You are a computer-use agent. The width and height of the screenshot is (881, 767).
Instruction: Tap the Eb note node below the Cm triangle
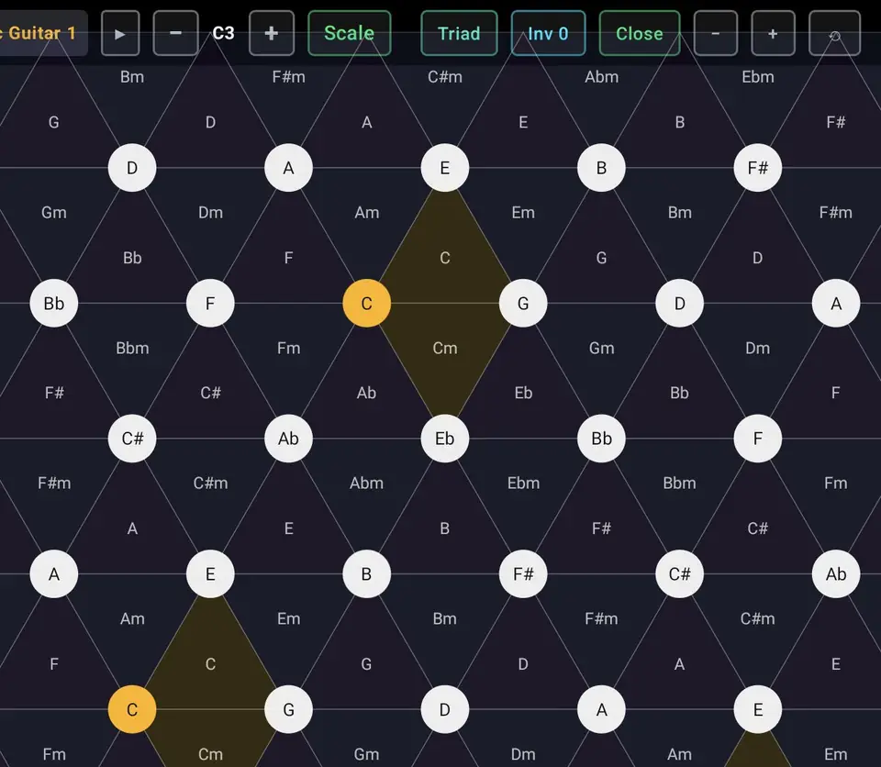click(444, 439)
